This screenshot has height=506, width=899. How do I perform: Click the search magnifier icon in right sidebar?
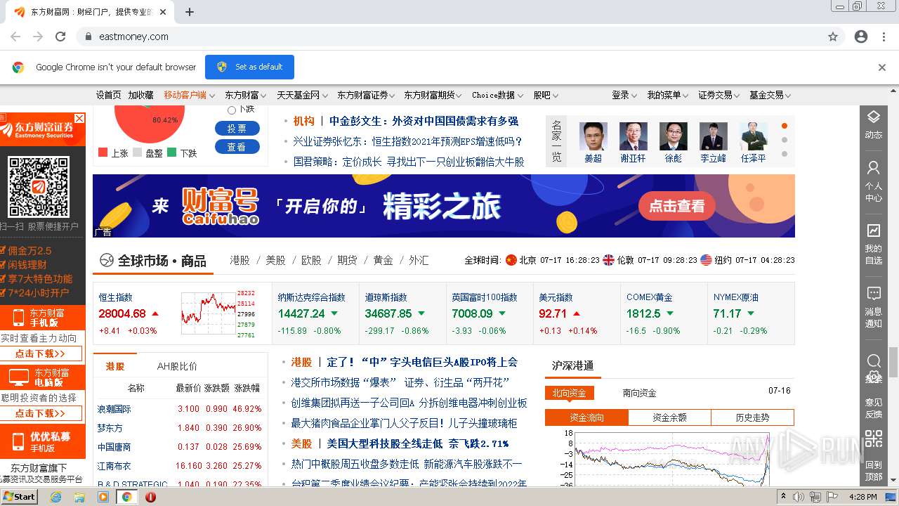pos(873,361)
